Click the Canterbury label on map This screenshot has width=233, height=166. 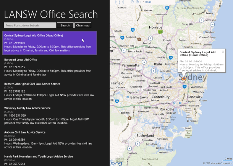click(x=160, y=97)
